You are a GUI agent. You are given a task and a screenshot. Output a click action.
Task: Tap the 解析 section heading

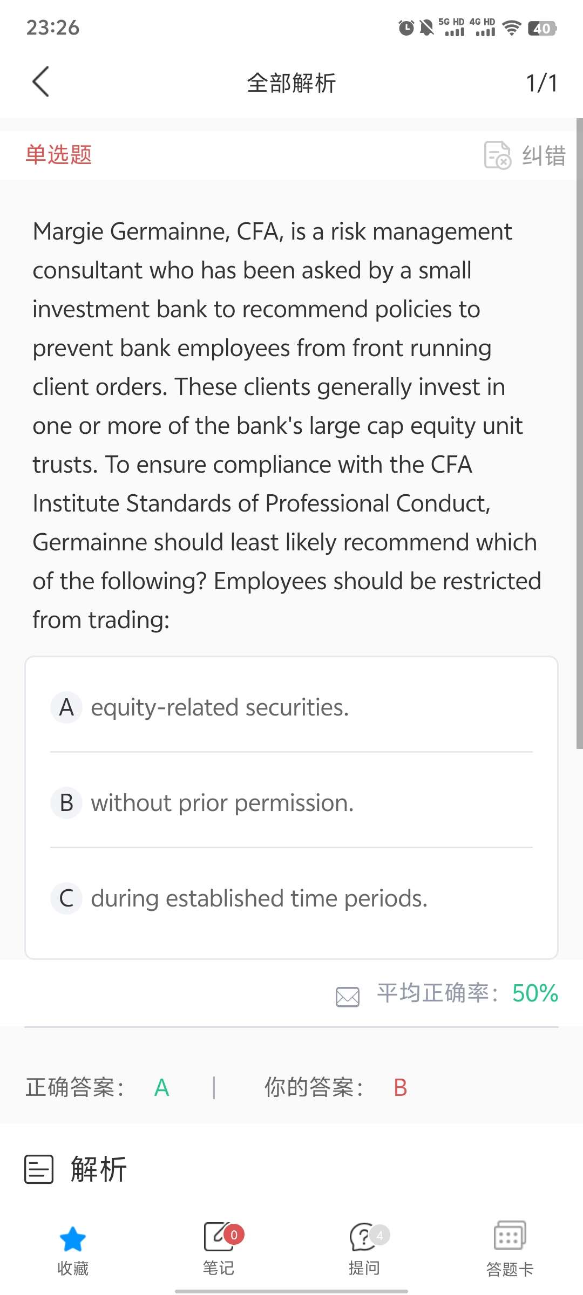click(99, 1169)
